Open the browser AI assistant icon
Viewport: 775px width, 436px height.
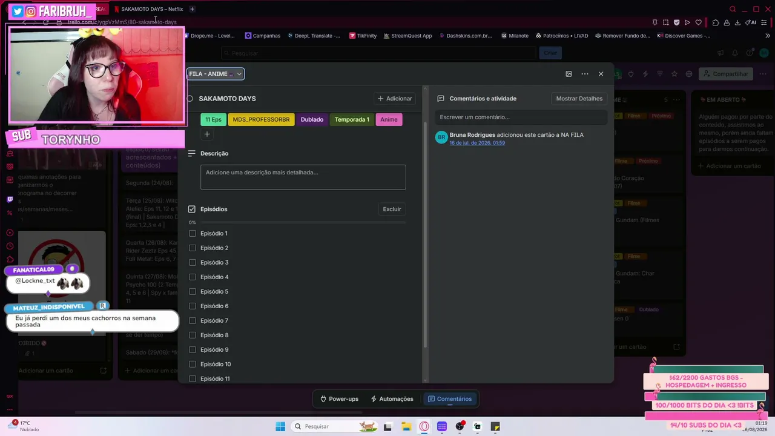pos(751,22)
